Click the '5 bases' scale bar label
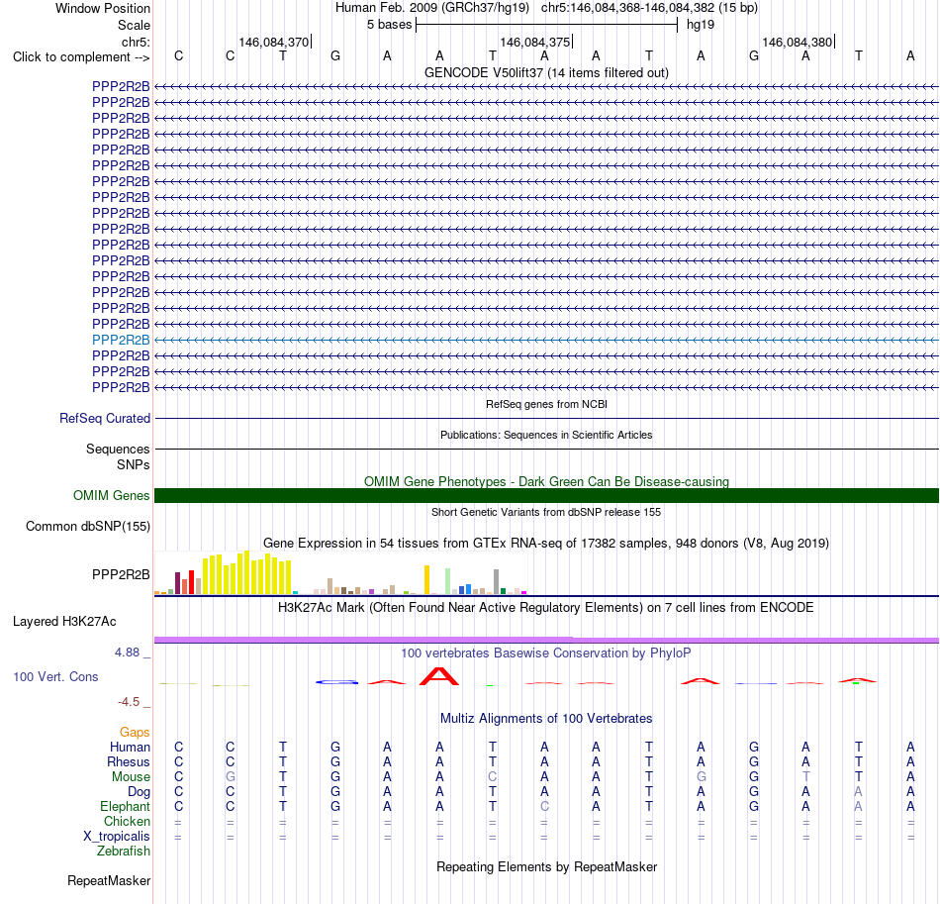This screenshot has width=940, height=904. 389,25
